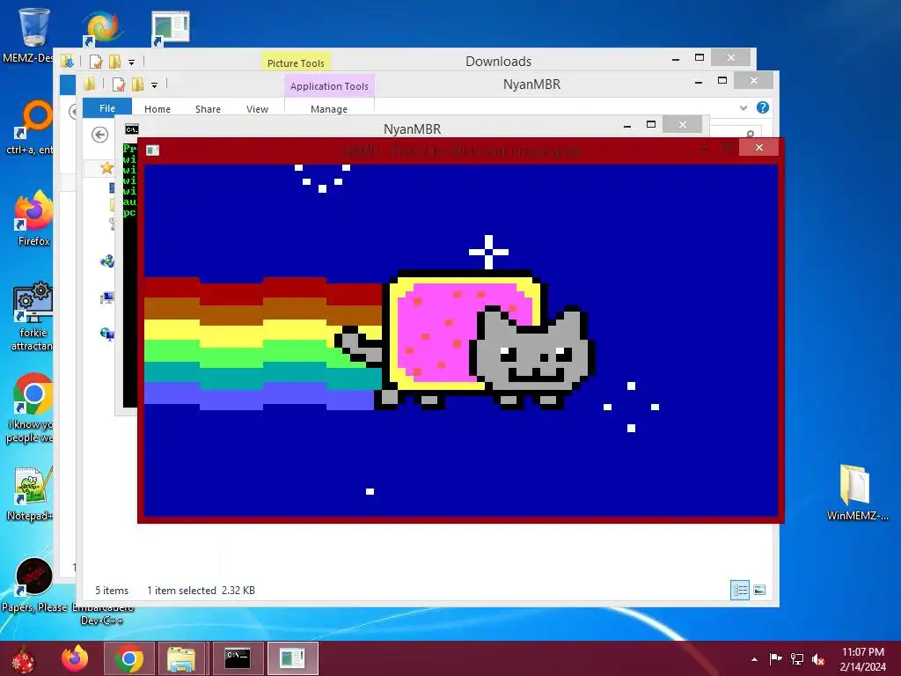Click inside the QEMU Nyan Cat display
901x676 pixels.
(461, 341)
